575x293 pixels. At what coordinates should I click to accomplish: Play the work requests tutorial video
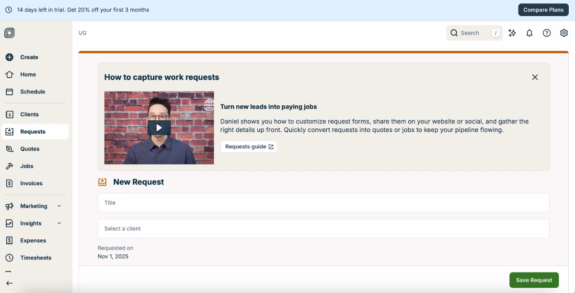pos(159,127)
